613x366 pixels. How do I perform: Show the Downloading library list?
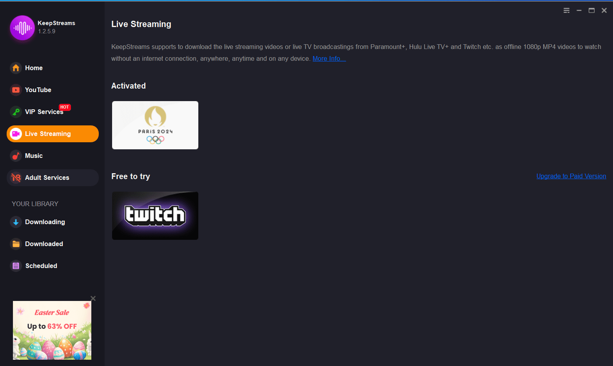pos(53,222)
